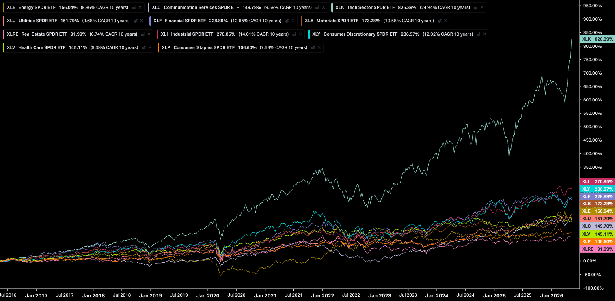Remove XLI Industrial SPDR ETF via X icon
Viewport: 615px width, 301px height.
(300, 34)
